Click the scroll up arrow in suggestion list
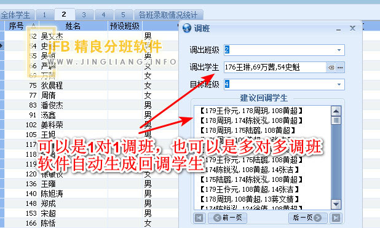Screen dimensions: 380x228 [x=336, y=111]
